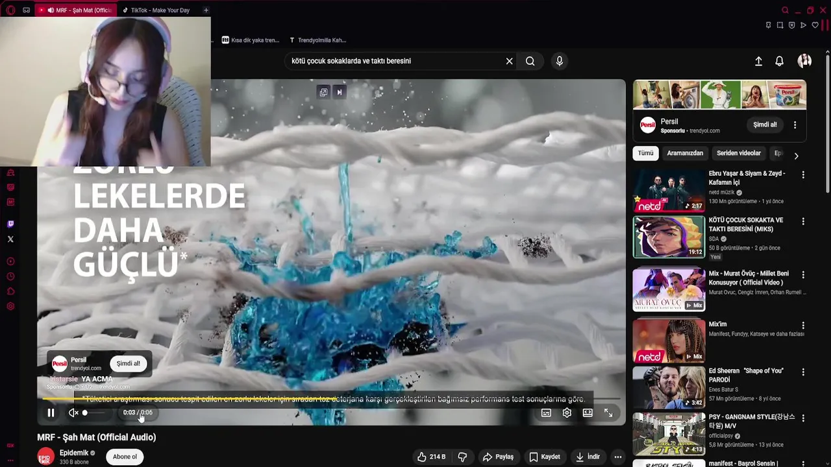Skip to next track icon above player

(x=339, y=92)
